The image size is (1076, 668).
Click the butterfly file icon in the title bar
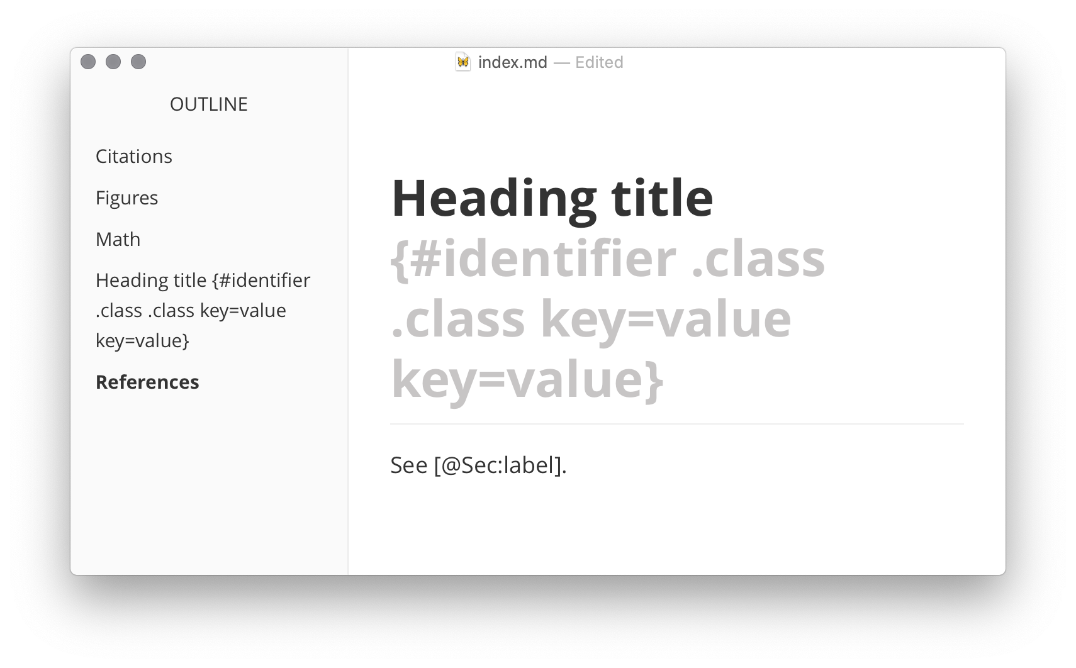click(464, 62)
